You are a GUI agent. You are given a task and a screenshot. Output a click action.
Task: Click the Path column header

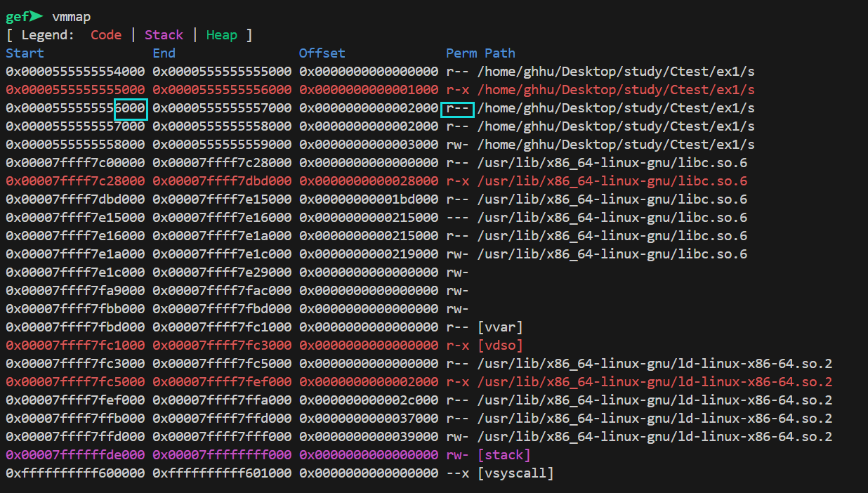[x=499, y=53]
